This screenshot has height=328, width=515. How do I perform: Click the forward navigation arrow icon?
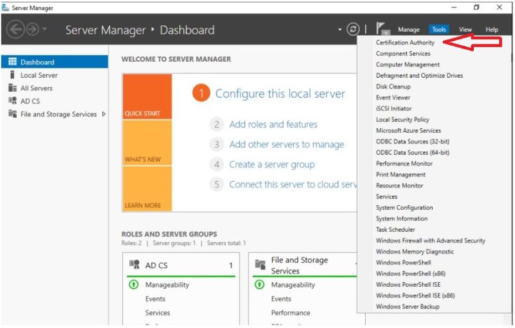coord(31,30)
